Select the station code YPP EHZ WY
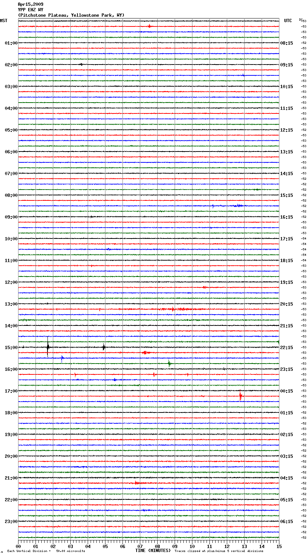308x556 pixels. pos(30,10)
